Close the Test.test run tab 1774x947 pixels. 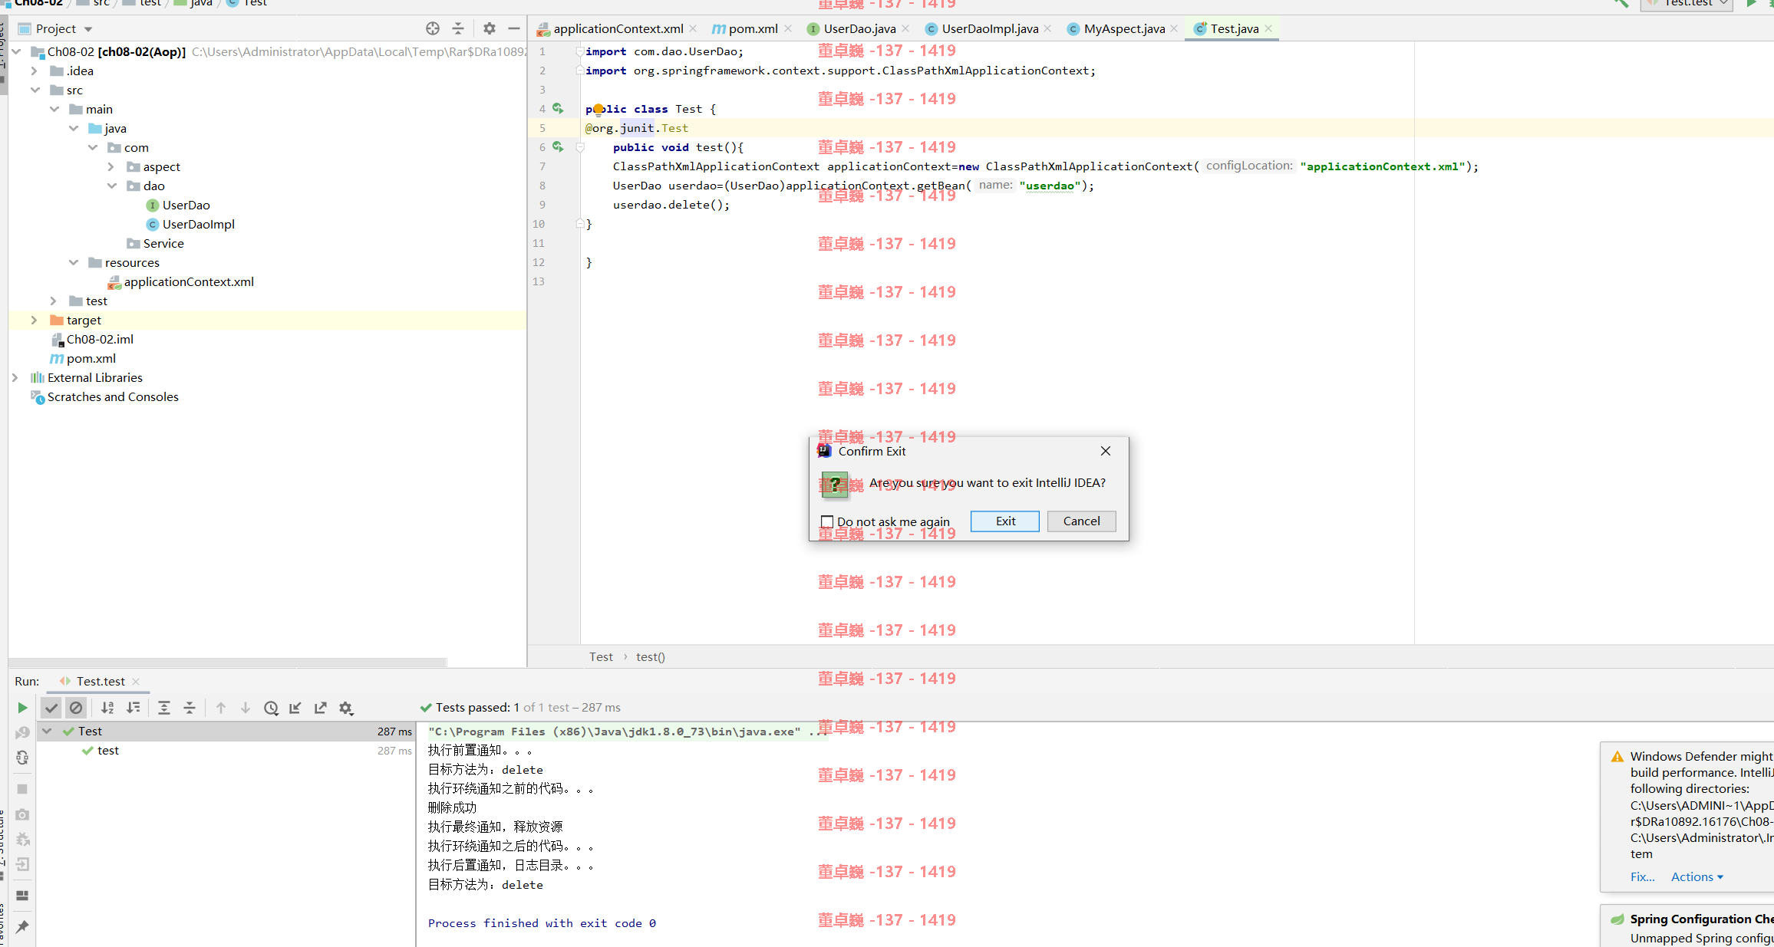point(136,681)
